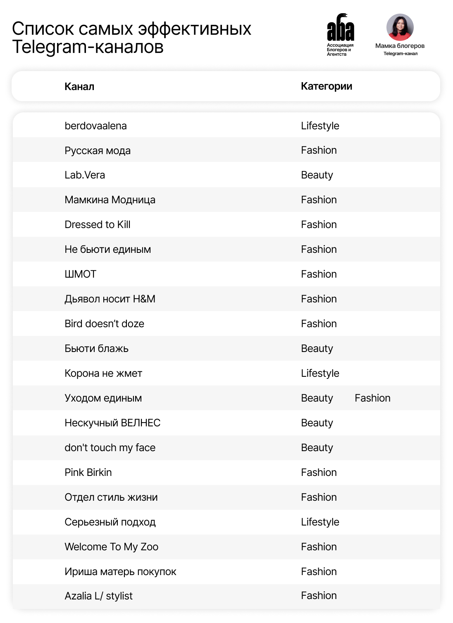This screenshot has width=453, height=623.
Task: Click the Azalia L/ stylist channel
Action: (x=98, y=596)
